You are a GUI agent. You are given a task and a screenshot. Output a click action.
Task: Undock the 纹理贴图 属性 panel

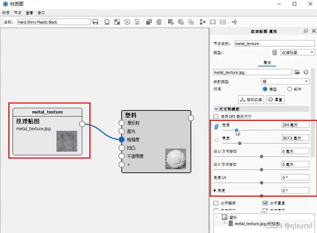(306, 31)
